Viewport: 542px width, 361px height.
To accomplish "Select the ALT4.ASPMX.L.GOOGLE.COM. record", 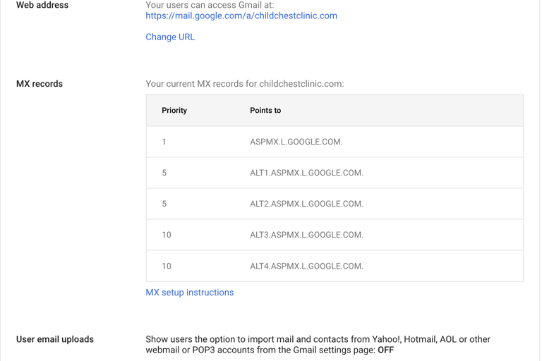I will [x=306, y=266].
